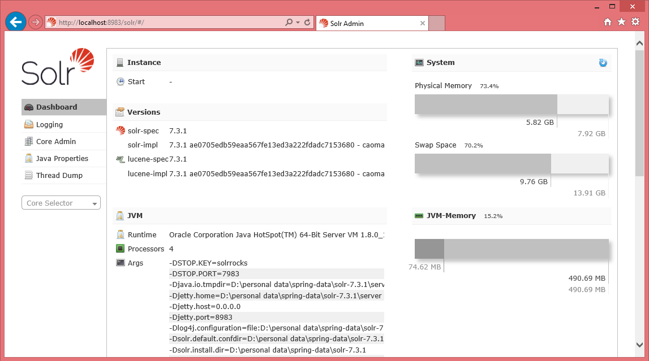
Task: Click the Thread Dump stack icon
Action: pyautogui.click(x=28, y=175)
